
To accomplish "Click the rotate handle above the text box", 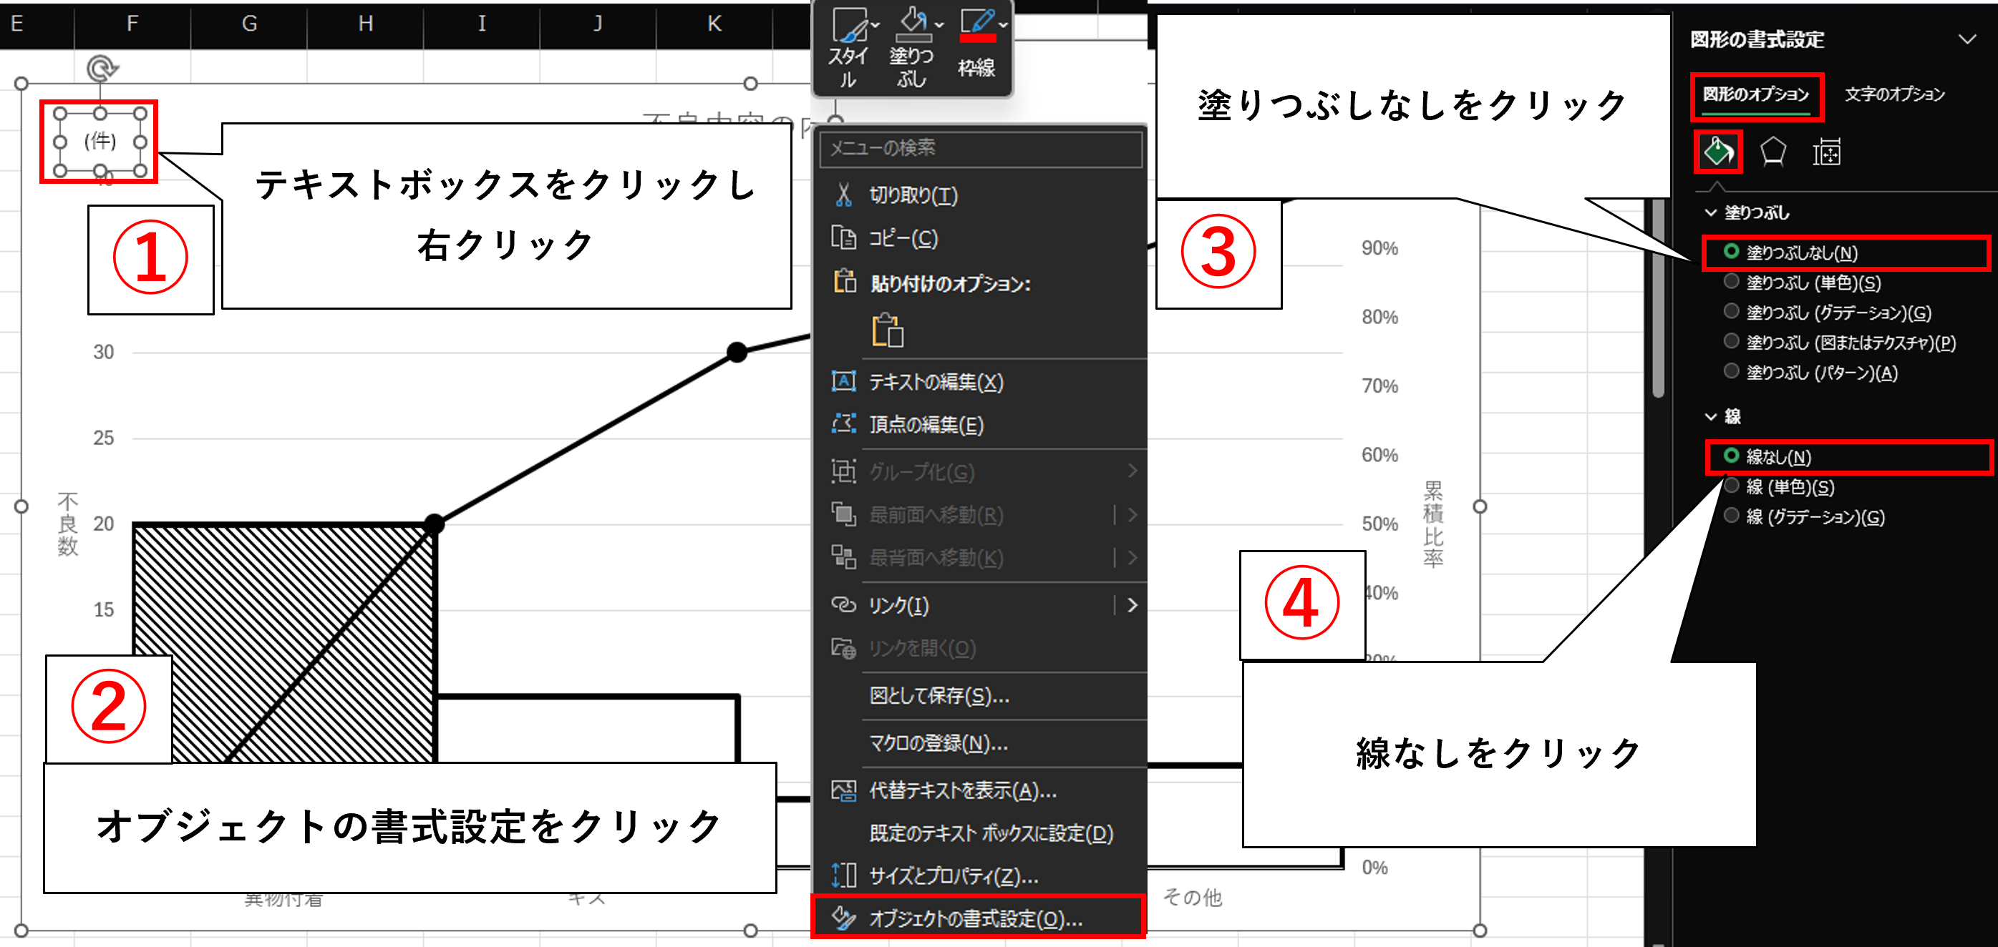I will click(100, 68).
